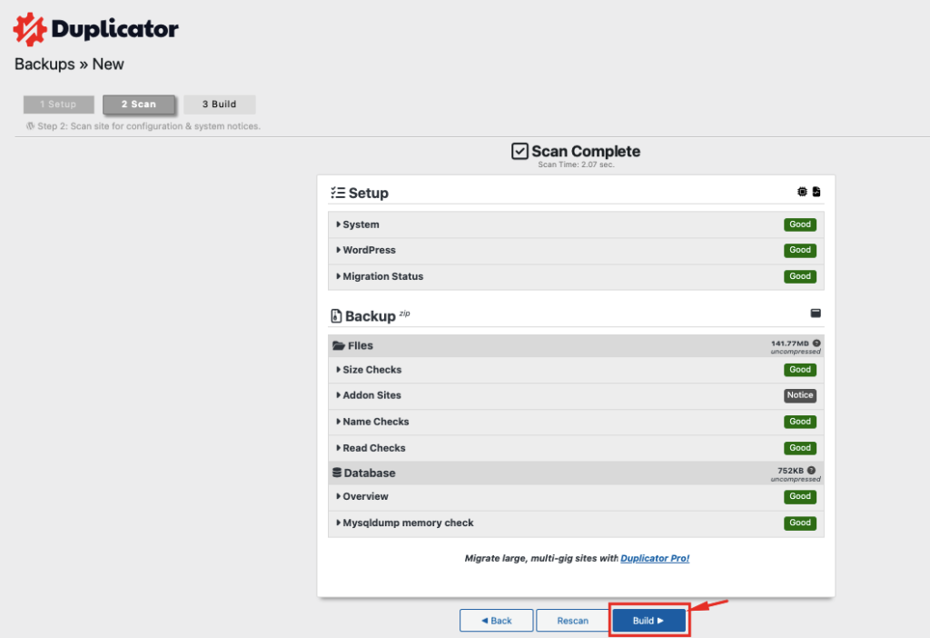Image resolution: width=930 pixels, height=638 pixels.
Task: Expand the Size Checks row
Action: coord(576,370)
